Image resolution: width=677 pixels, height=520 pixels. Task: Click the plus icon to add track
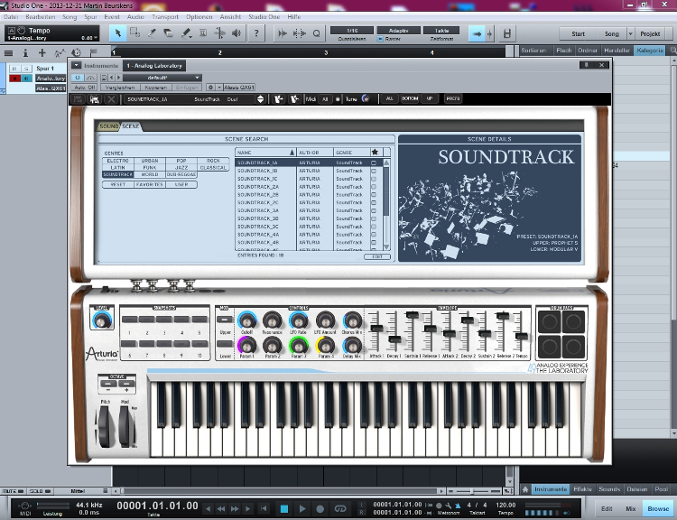tap(42, 52)
